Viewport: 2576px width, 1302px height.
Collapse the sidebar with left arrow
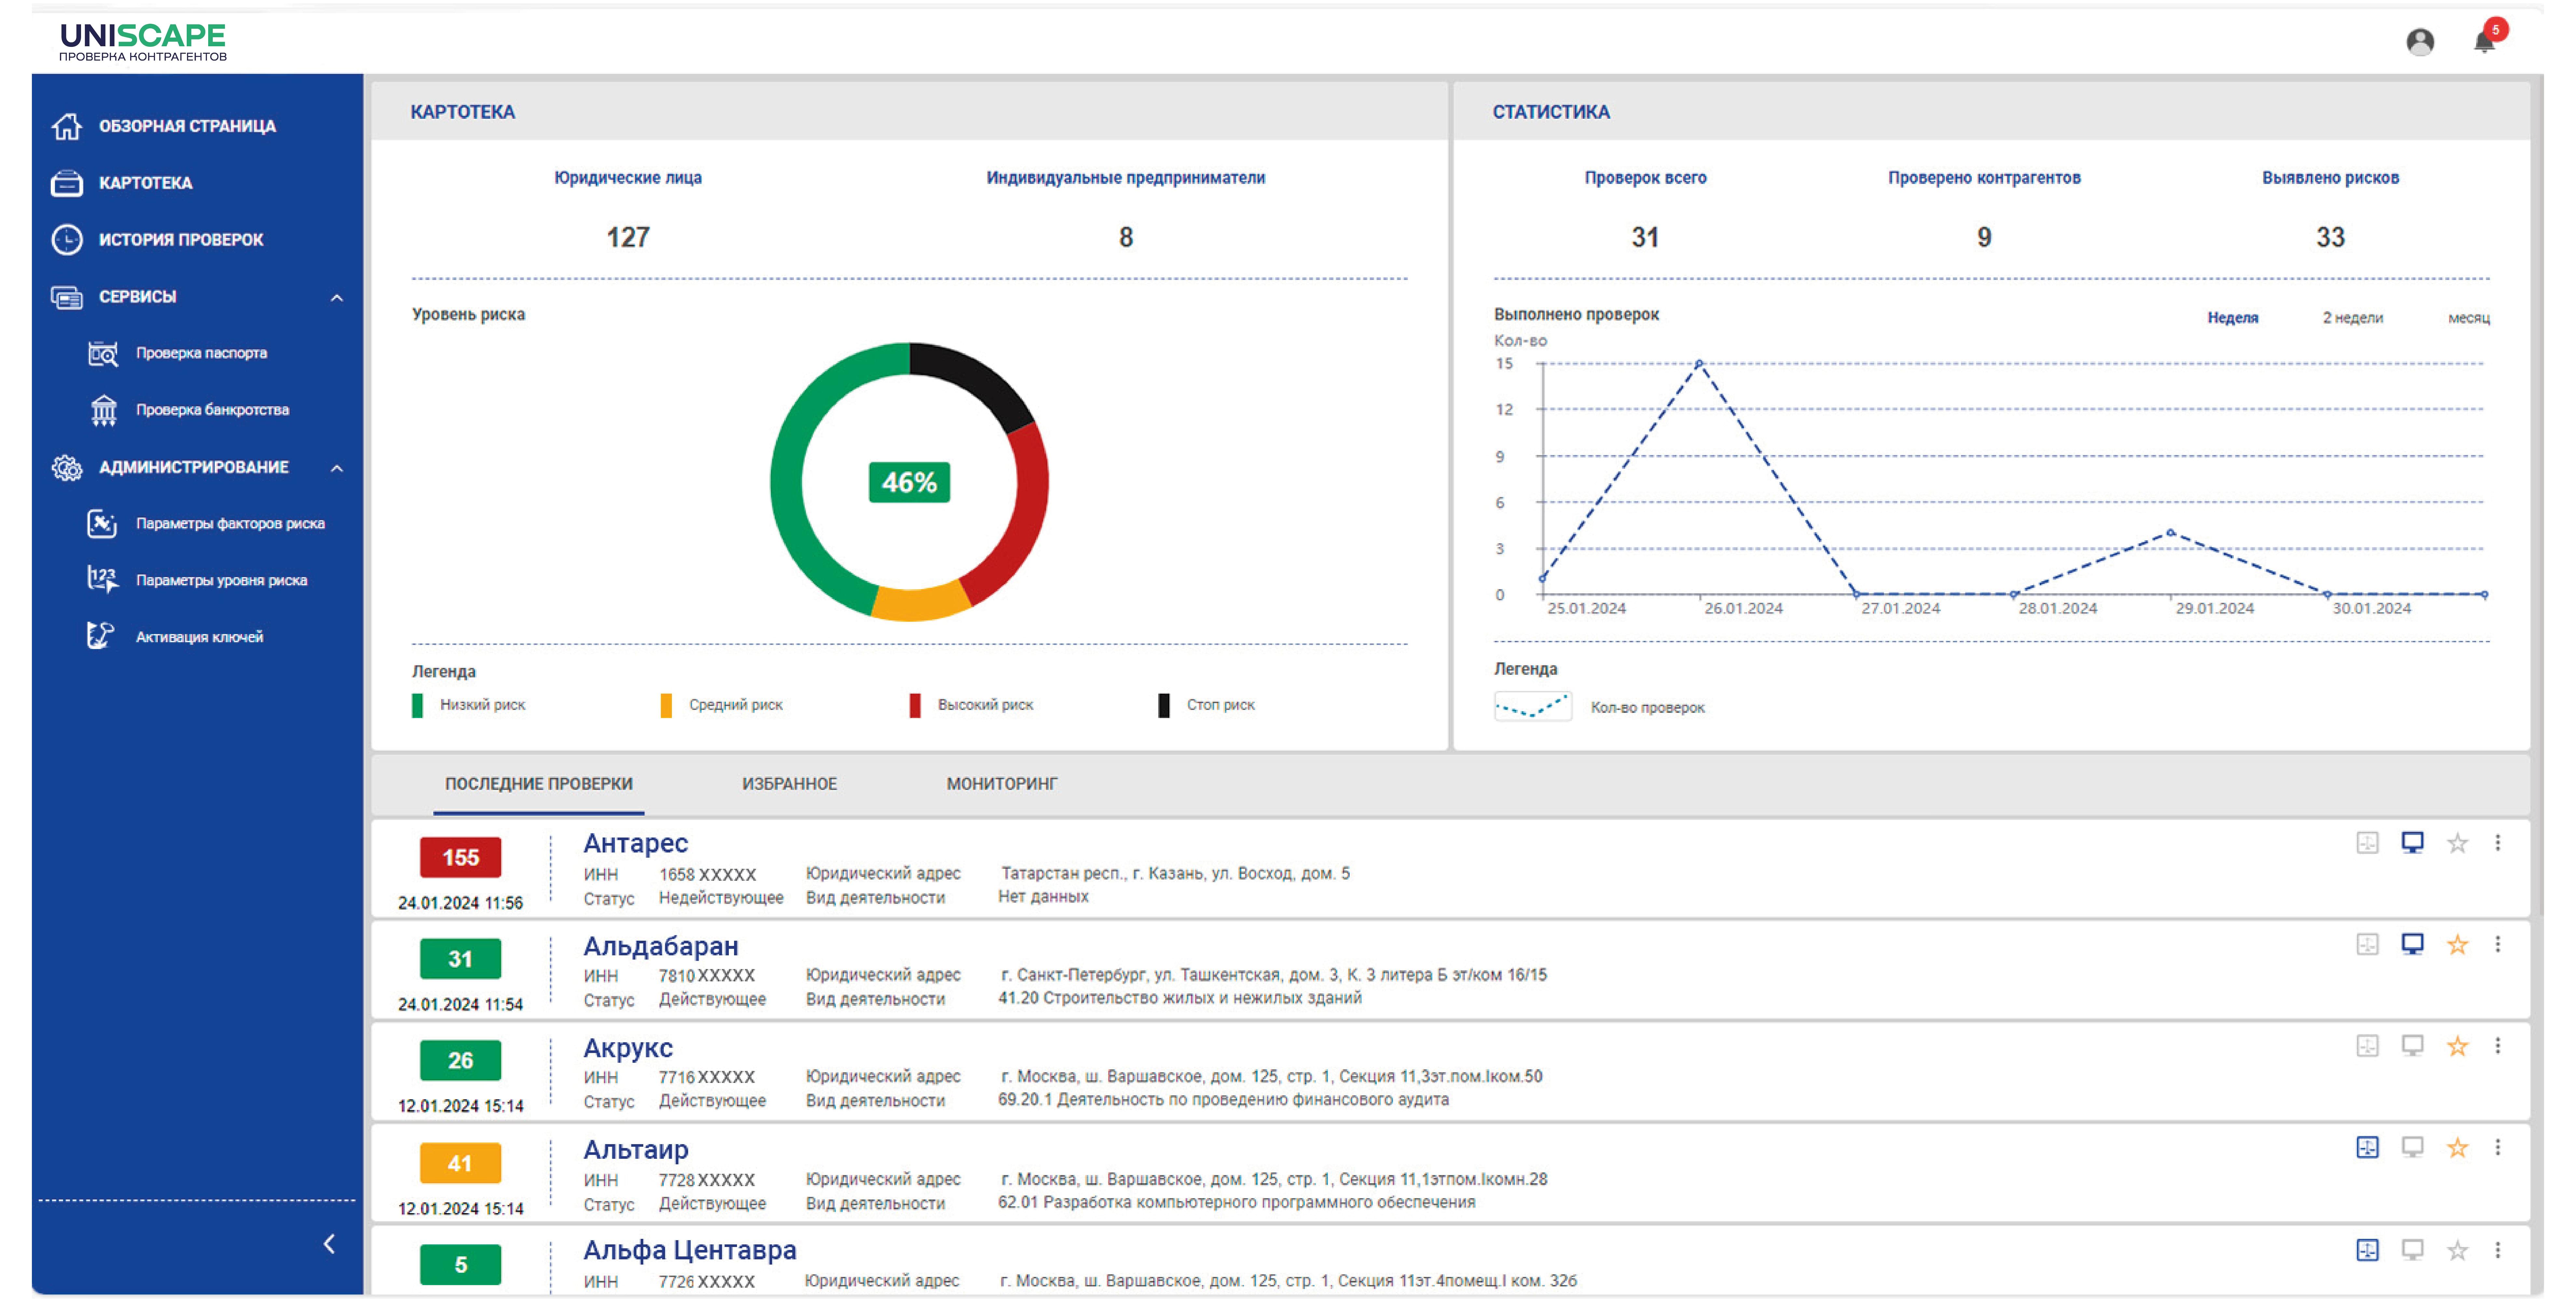point(329,1244)
